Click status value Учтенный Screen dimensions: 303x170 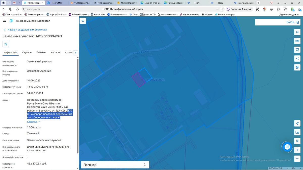tap(33, 133)
